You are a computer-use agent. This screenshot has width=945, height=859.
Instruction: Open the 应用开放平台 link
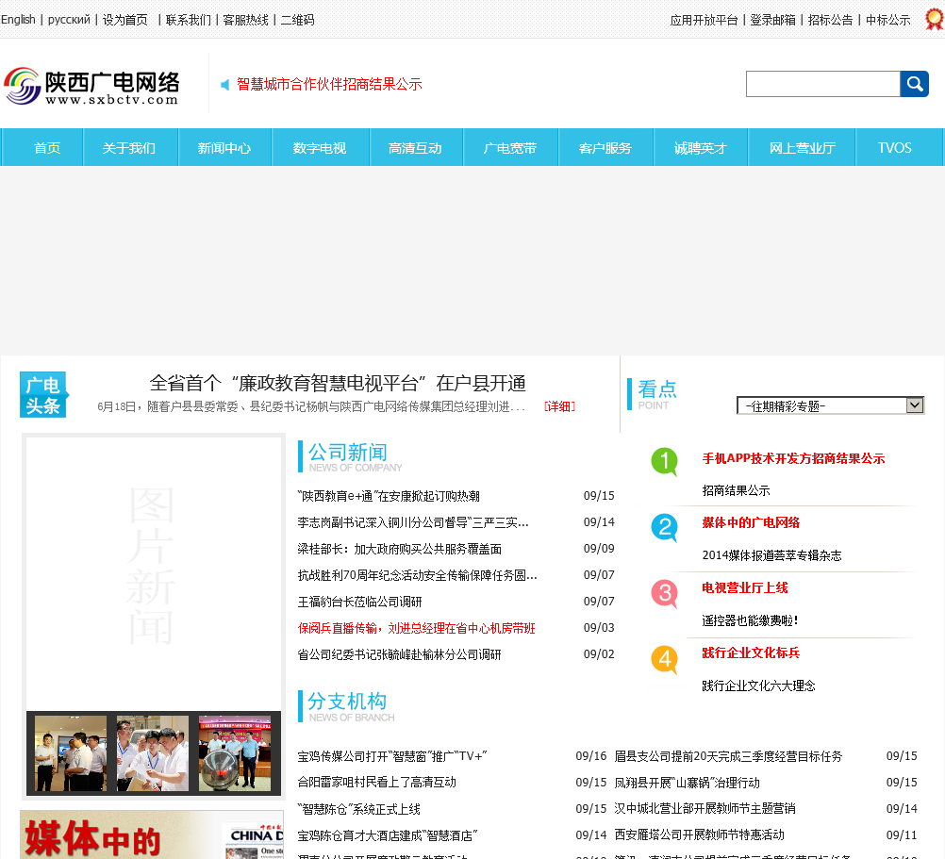[704, 20]
